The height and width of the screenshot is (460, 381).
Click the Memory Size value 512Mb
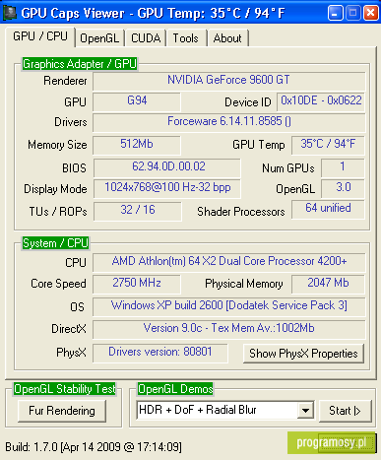(137, 145)
